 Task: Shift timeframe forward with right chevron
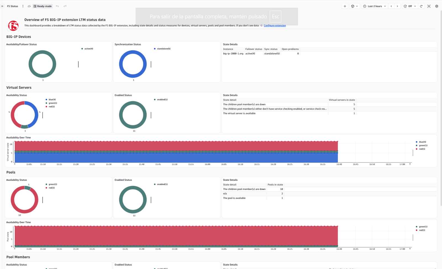398,6
